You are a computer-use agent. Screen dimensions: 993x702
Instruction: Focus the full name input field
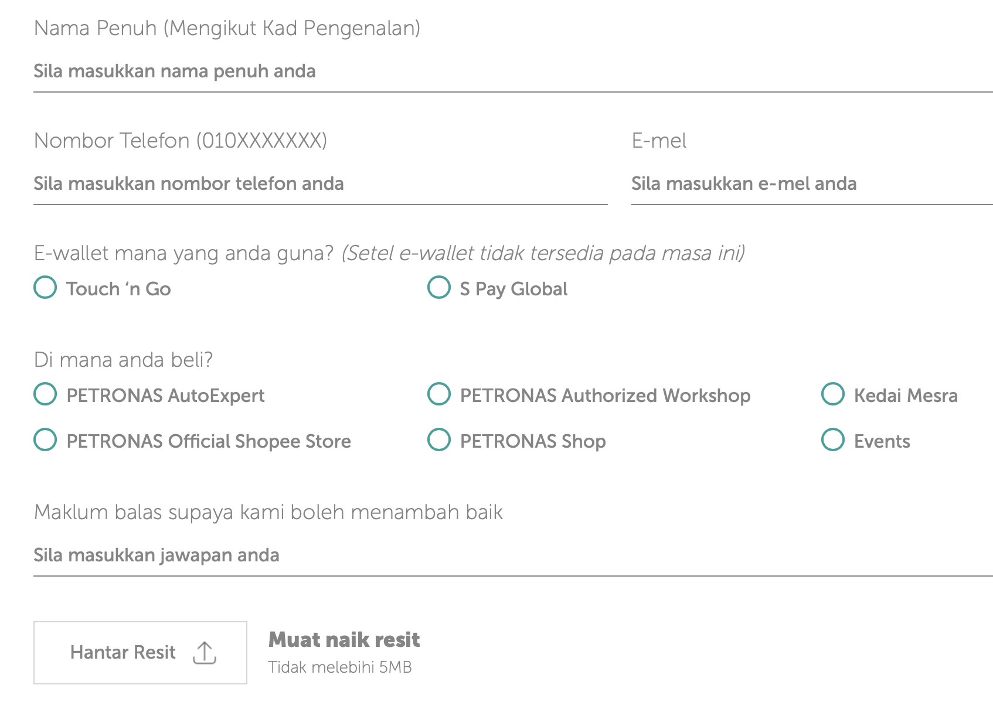tap(512, 71)
